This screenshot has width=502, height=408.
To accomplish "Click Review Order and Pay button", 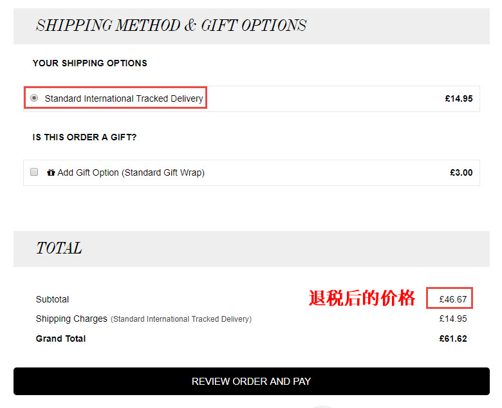I will coord(251,381).
